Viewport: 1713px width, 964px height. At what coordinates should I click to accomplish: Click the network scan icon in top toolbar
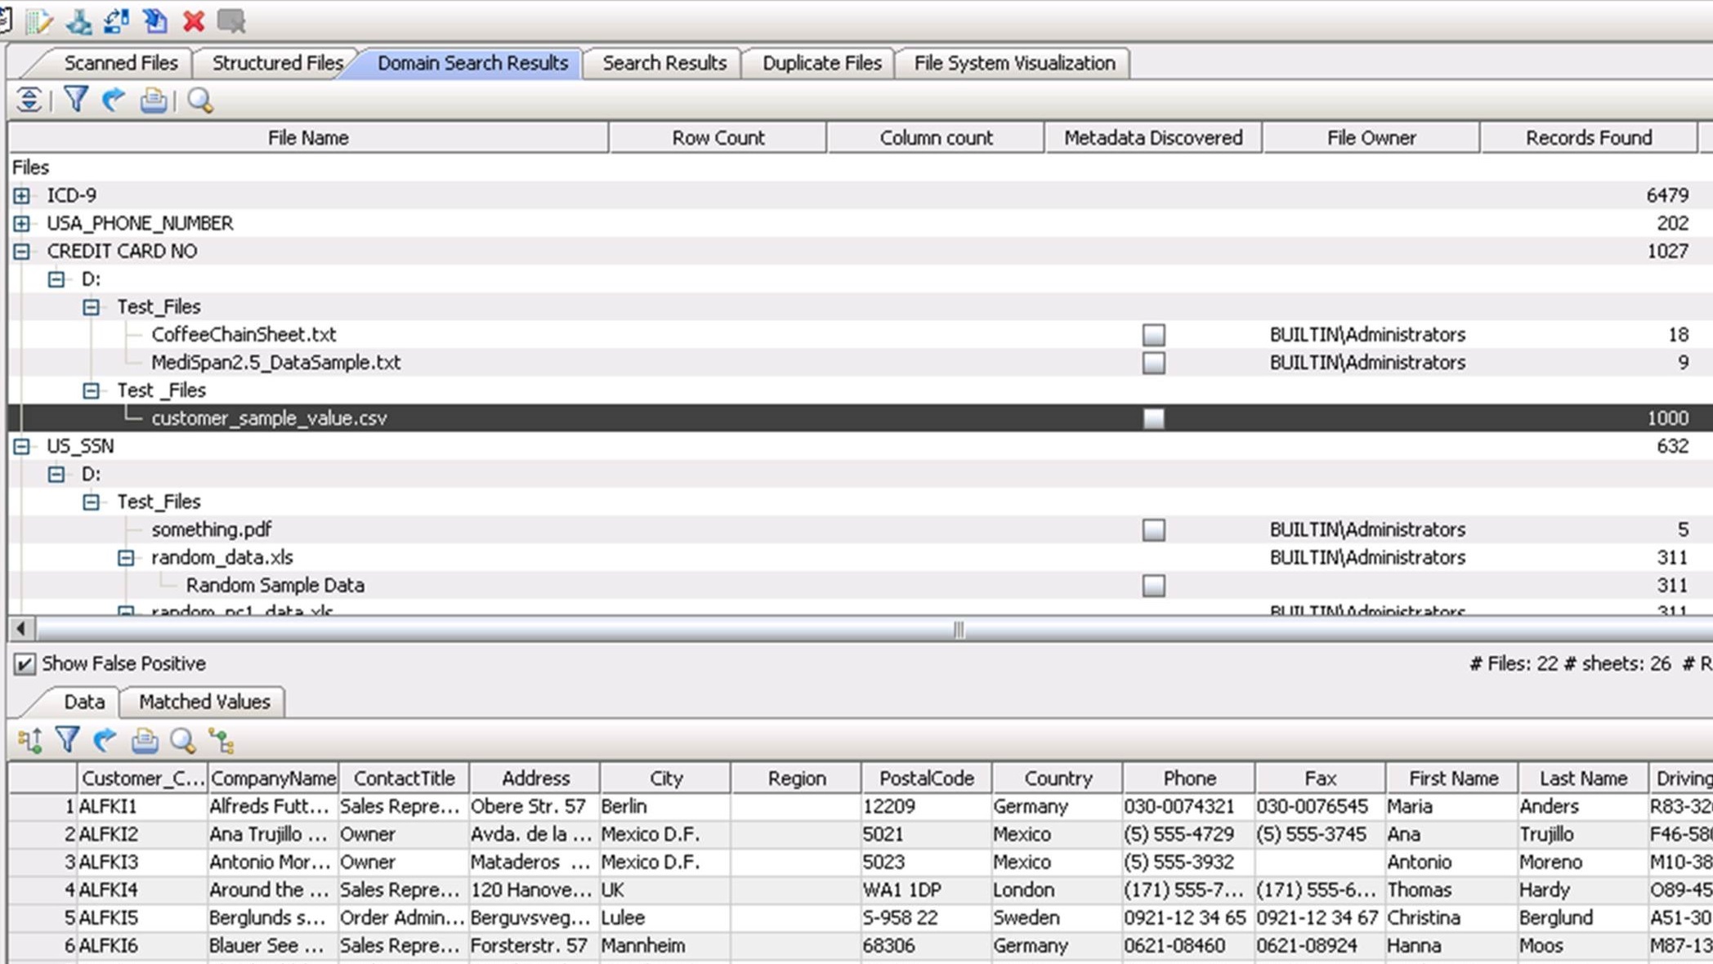78,21
